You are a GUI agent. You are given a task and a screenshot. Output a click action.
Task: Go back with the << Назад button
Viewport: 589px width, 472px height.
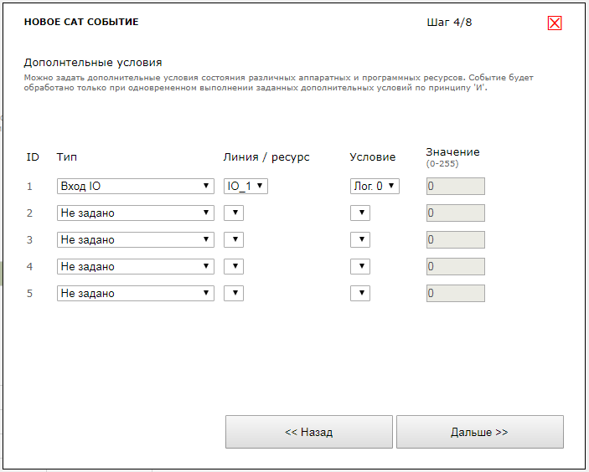click(308, 432)
